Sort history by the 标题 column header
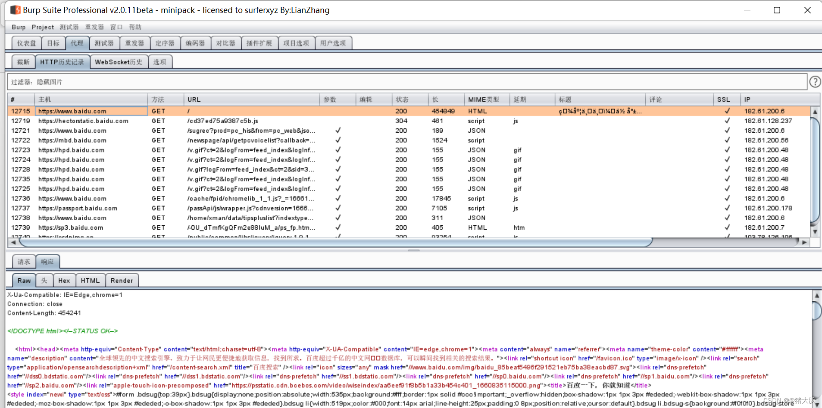Viewport: 822px width, 408px height. (600, 100)
